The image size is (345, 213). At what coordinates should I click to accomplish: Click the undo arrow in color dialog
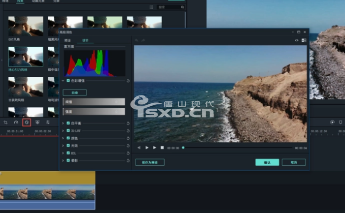(x=137, y=40)
